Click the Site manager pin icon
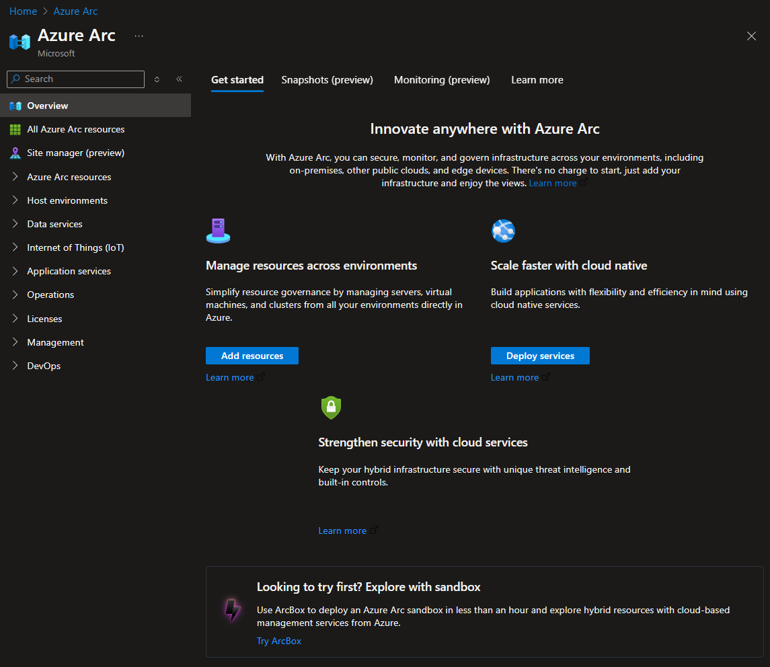The image size is (770, 667). pos(15,153)
